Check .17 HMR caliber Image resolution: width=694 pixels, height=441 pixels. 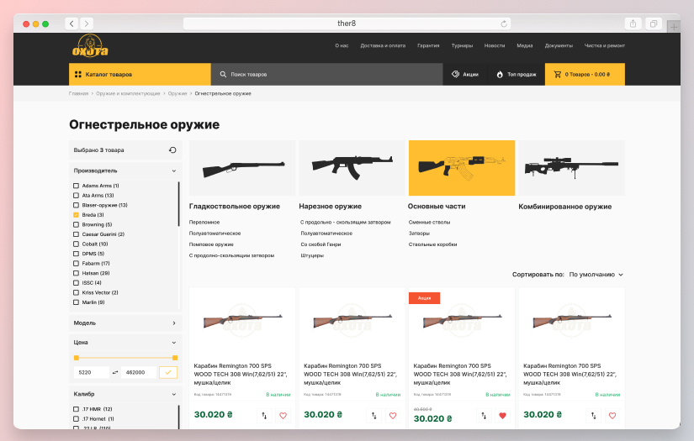point(76,409)
